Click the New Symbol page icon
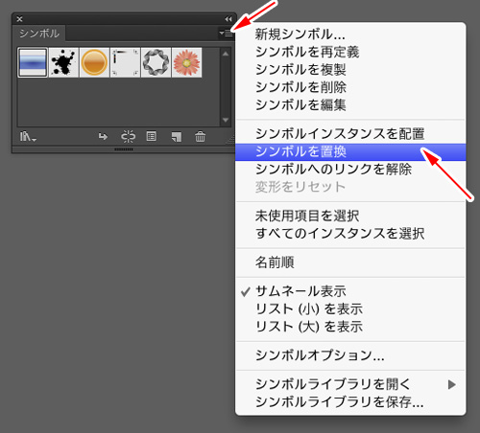Image resolution: width=480 pixels, height=433 pixels. [176, 137]
